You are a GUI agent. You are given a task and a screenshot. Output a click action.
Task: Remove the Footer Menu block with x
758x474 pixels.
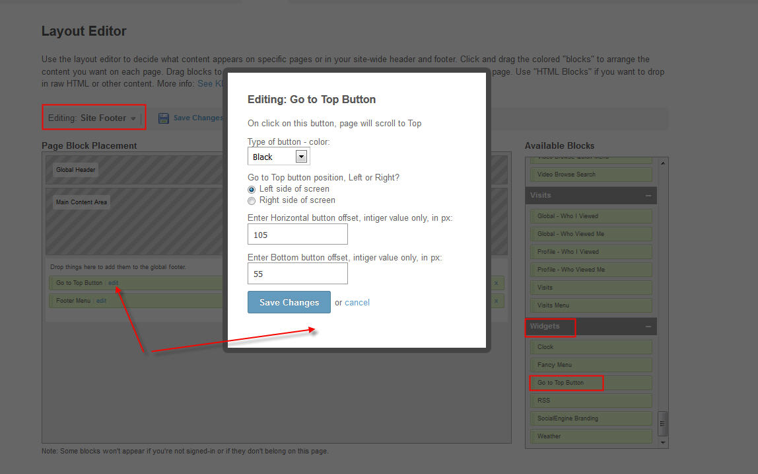tap(496, 301)
